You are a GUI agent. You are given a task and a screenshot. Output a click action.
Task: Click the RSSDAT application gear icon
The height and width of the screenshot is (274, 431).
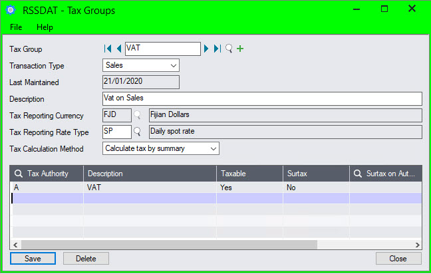(x=11, y=10)
